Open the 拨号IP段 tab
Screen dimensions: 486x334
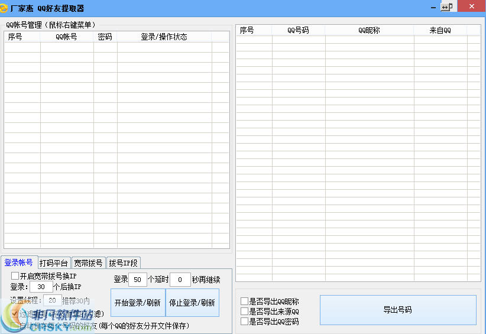click(123, 263)
